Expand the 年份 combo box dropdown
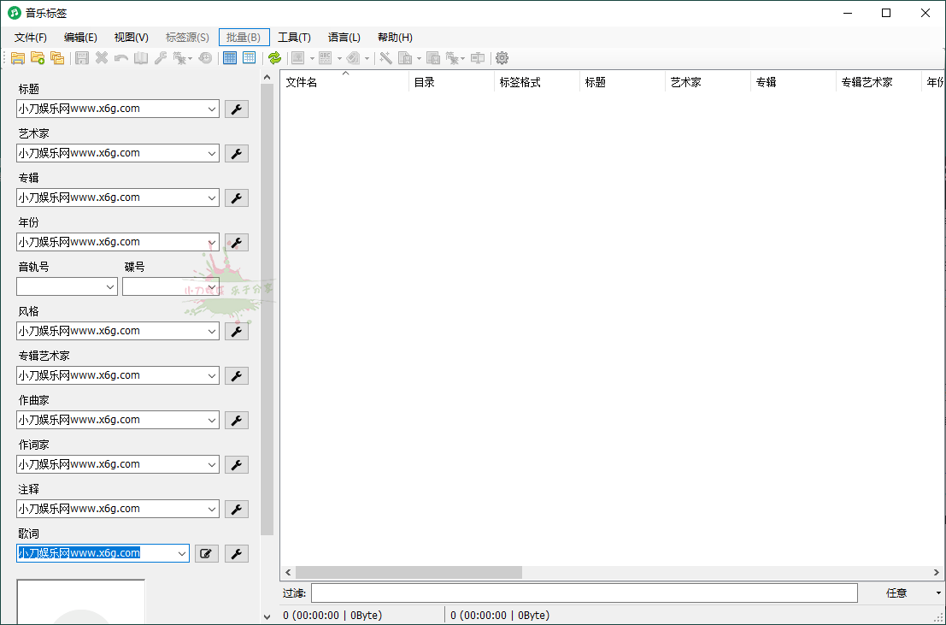 (x=211, y=242)
